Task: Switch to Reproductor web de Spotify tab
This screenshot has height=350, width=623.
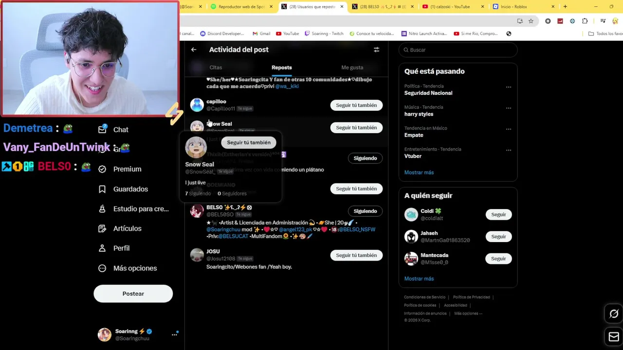Action: click(241, 7)
